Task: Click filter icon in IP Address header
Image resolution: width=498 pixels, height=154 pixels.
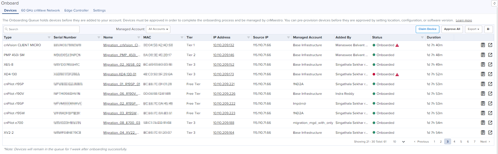Action: 248,38
